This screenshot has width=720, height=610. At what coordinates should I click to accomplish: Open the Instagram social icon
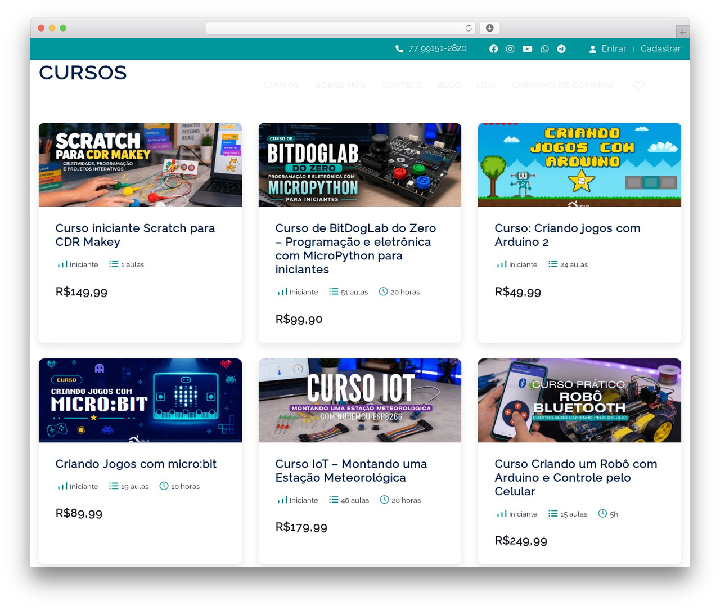510,49
